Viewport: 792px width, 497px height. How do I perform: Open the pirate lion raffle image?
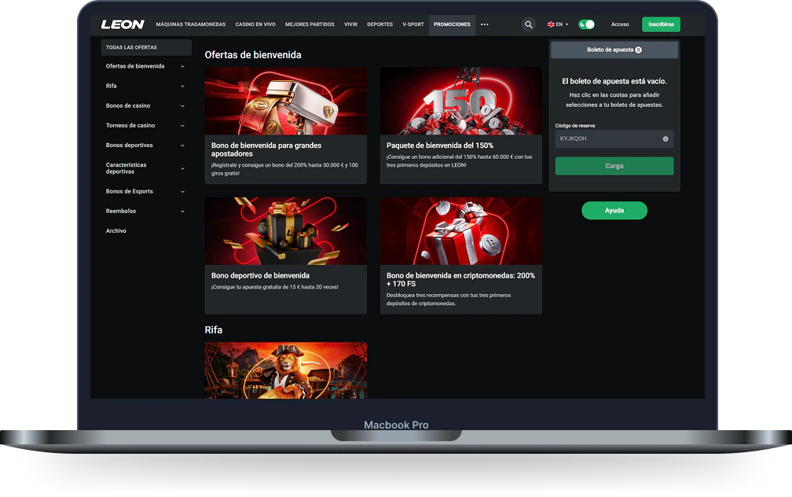tap(286, 370)
